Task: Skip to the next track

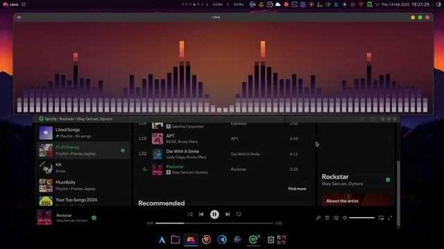Action: coord(228,214)
